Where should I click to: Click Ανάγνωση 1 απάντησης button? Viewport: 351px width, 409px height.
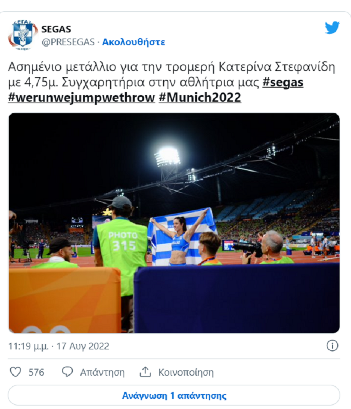click(x=174, y=396)
